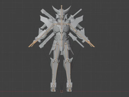
Task: Select the finger bones of the viewer's left hand
Action: click(x=31, y=44)
